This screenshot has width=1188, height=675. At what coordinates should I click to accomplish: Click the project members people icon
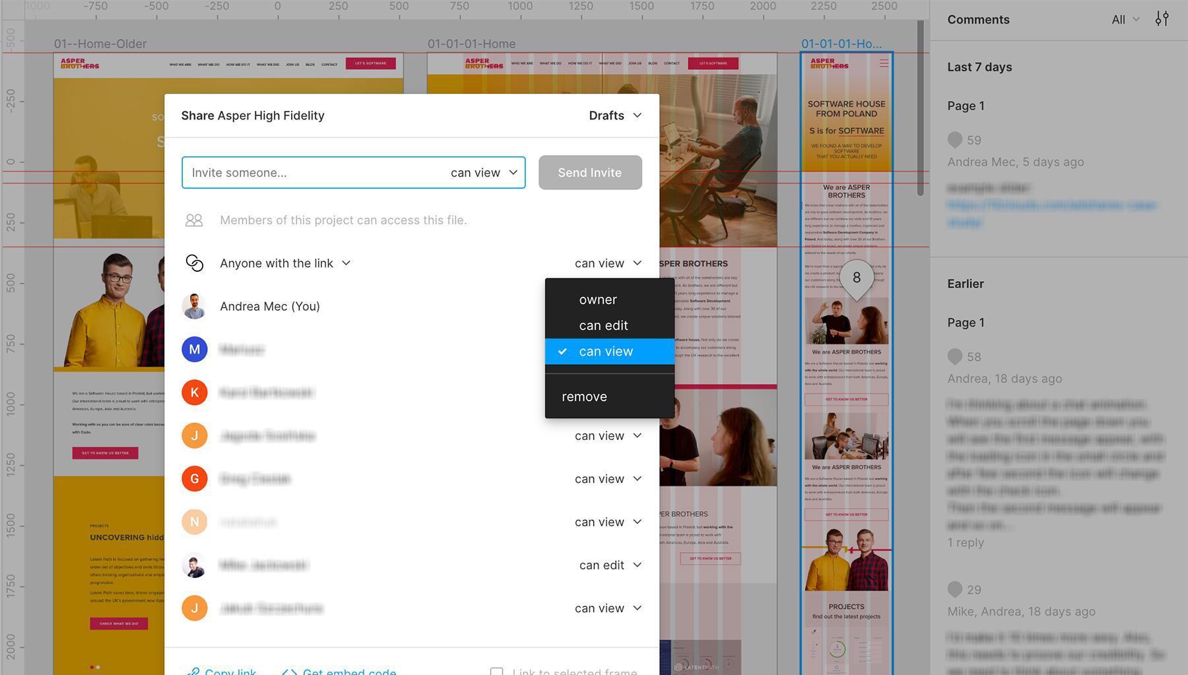tap(194, 220)
